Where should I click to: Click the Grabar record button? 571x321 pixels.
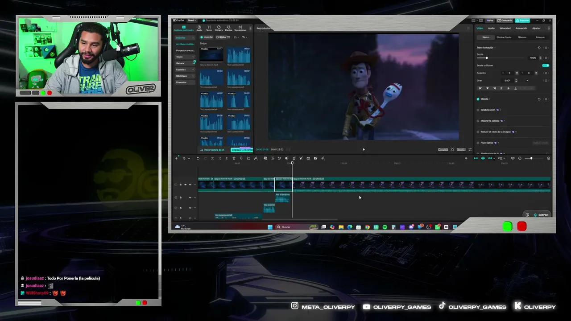(x=222, y=37)
